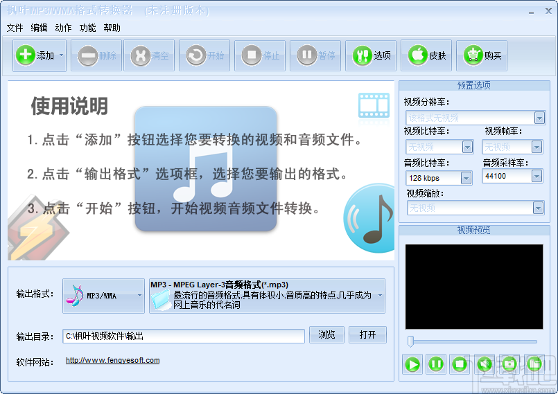Open the 文件 menu
This screenshot has height=394, width=558.
15,28
